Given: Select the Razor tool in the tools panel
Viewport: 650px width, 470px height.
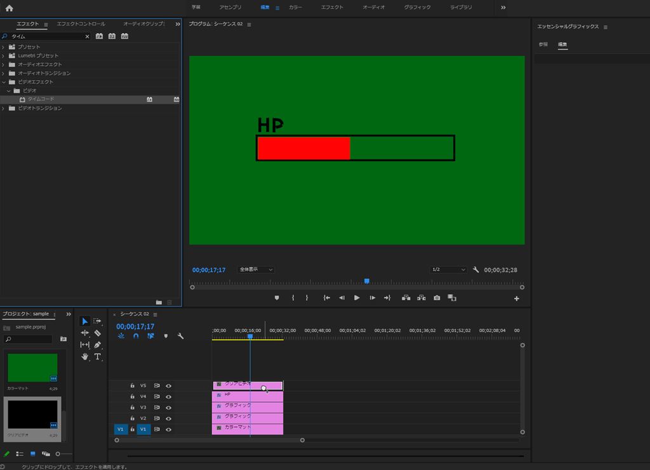Looking at the screenshot, I should (97, 333).
